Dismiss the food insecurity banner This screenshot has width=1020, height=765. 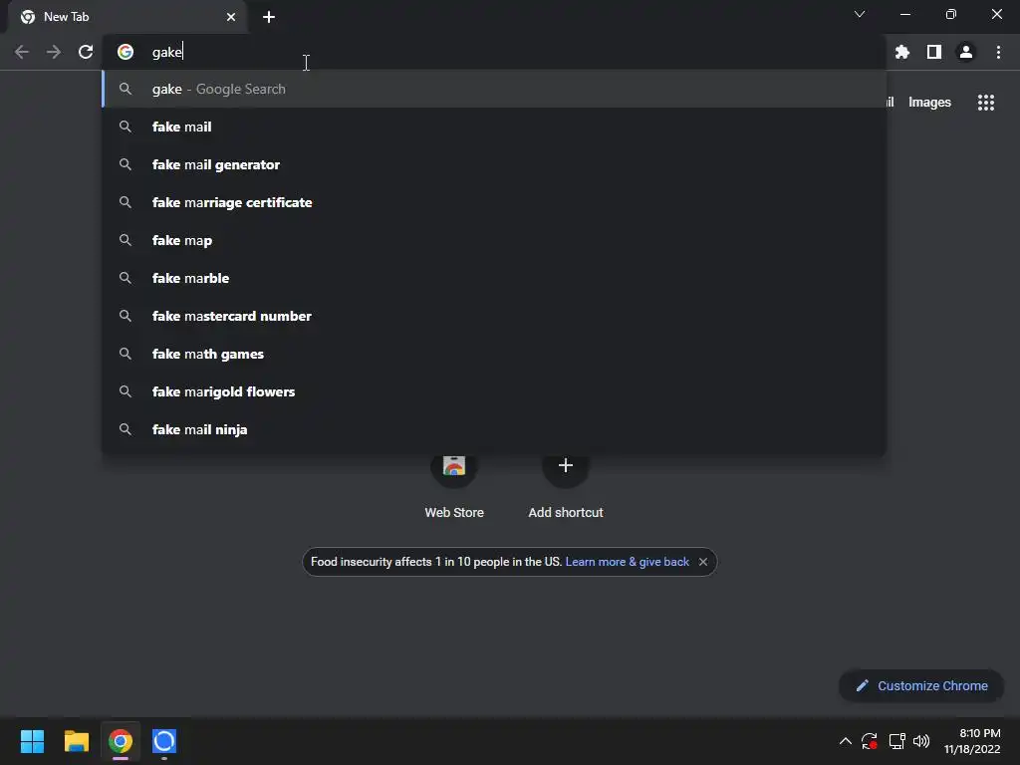(x=703, y=562)
